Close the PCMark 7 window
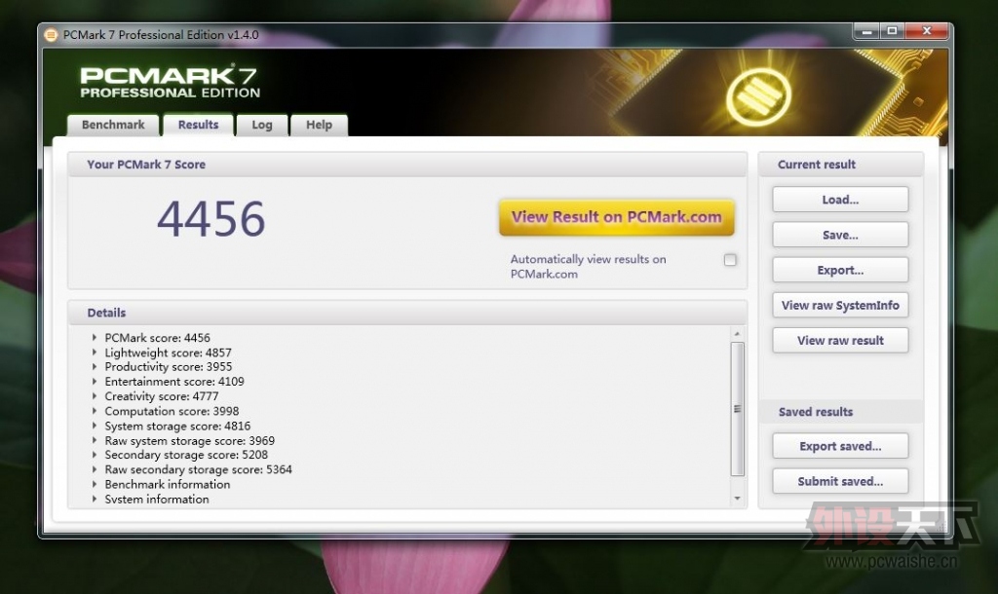The height and width of the screenshot is (594, 998). point(927,31)
